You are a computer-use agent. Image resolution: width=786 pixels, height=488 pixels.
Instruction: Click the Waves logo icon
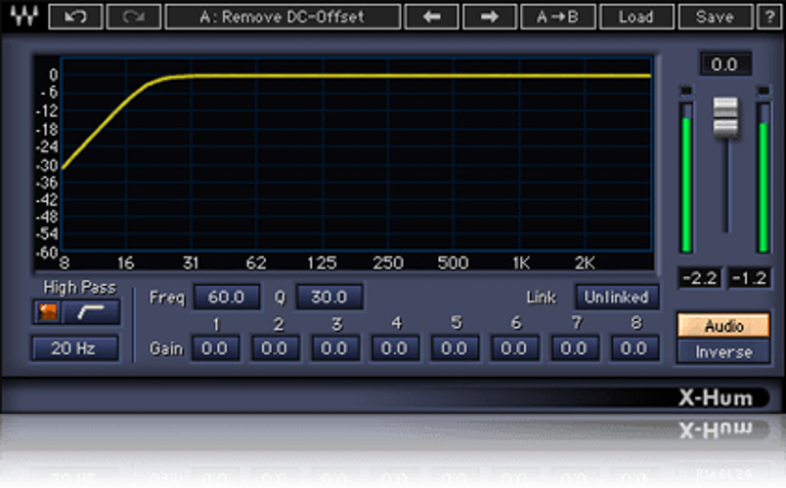pos(24,16)
